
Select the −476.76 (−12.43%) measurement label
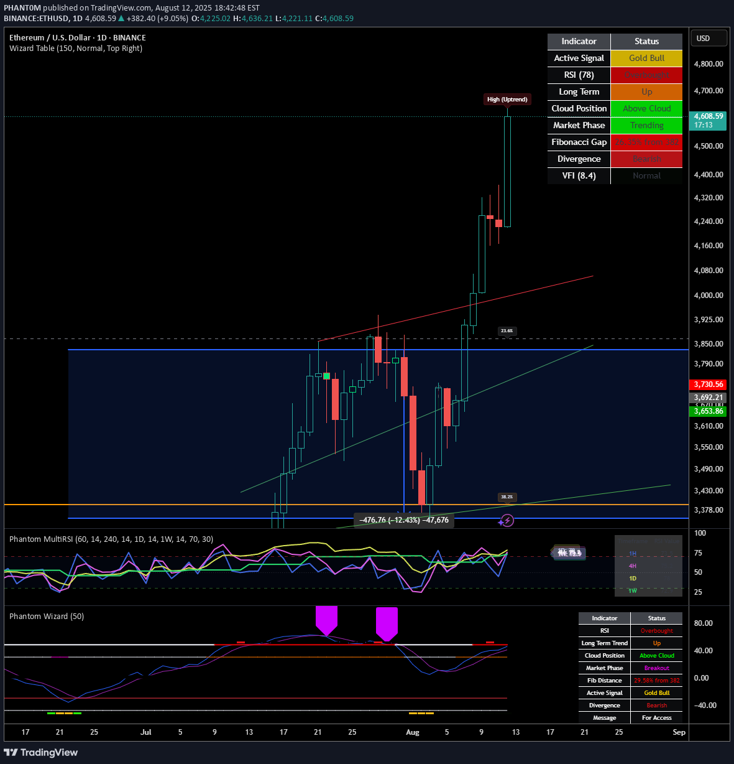[404, 520]
